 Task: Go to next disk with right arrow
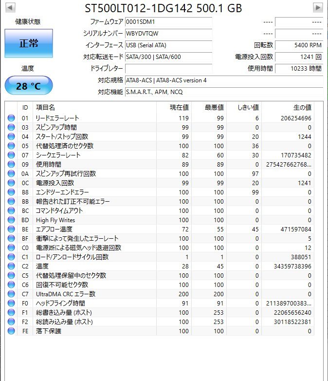pyautogui.click(x=318, y=7)
